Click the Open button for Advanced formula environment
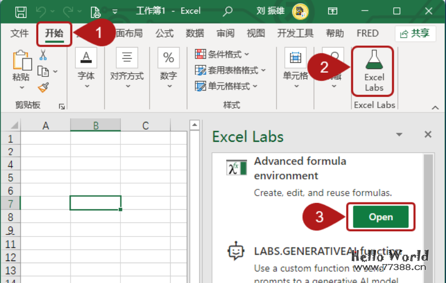This screenshot has height=283, width=446. point(381,217)
